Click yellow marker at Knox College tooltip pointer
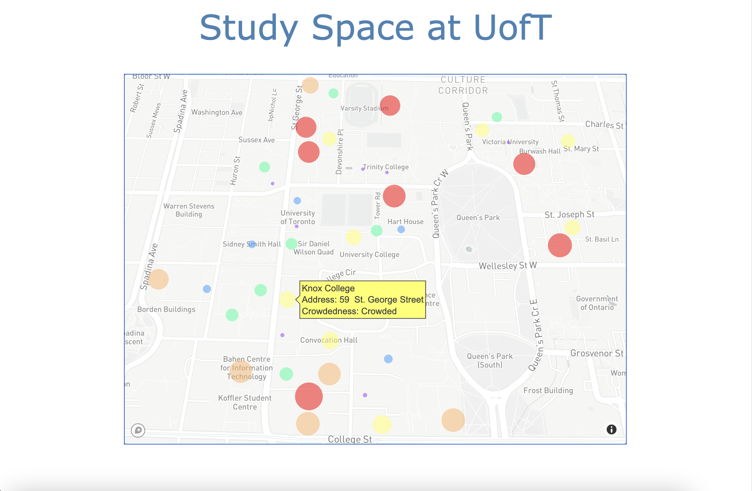Viewport: 752px width, 491px height. [287, 300]
